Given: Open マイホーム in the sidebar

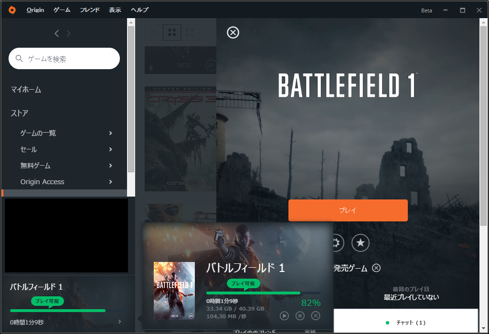Looking at the screenshot, I should pos(26,90).
